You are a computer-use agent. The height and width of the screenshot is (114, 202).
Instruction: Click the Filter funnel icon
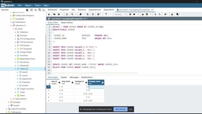pyautogui.click(x=106, y=14)
